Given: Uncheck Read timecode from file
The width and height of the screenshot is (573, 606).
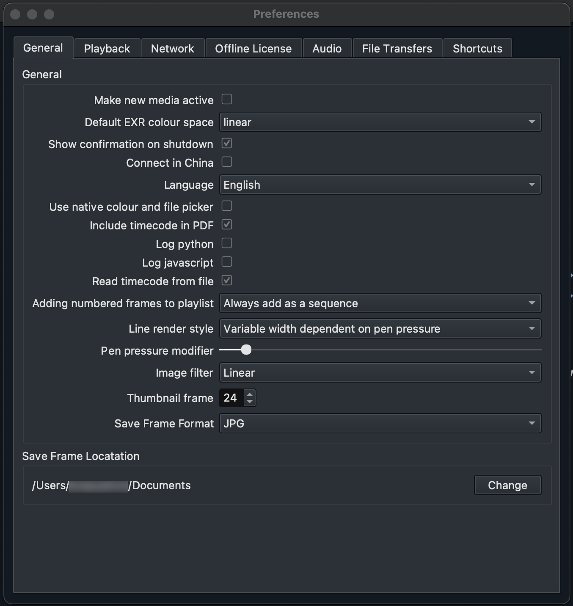Looking at the screenshot, I should pyautogui.click(x=227, y=281).
